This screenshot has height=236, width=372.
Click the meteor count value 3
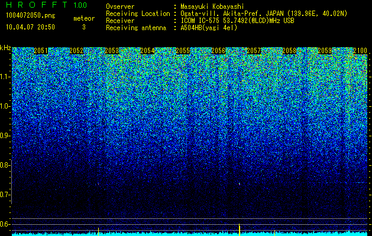tap(84, 27)
